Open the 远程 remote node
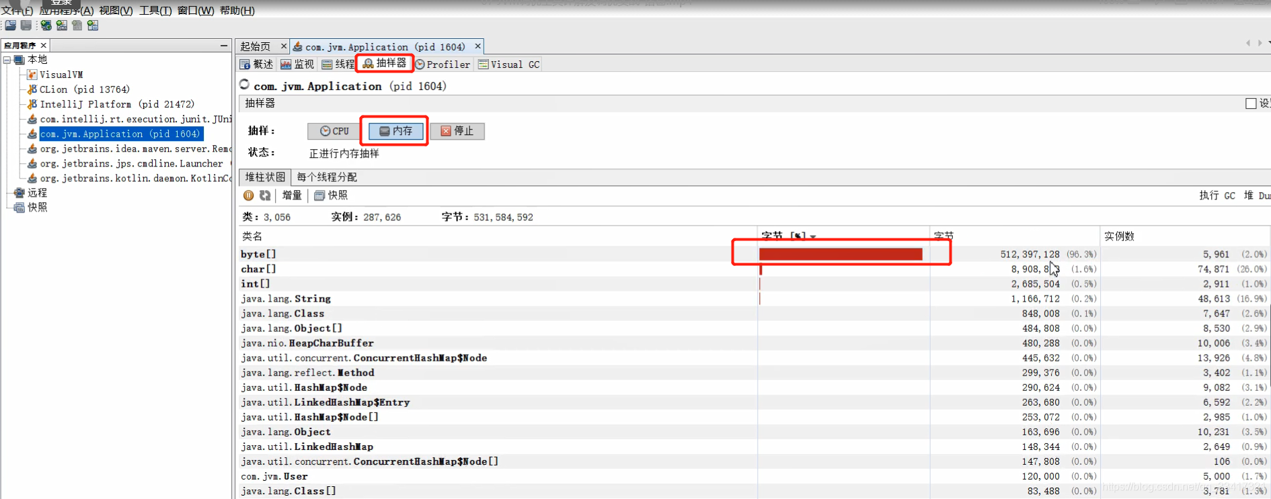This screenshot has width=1271, height=499. [x=31, y=193]
